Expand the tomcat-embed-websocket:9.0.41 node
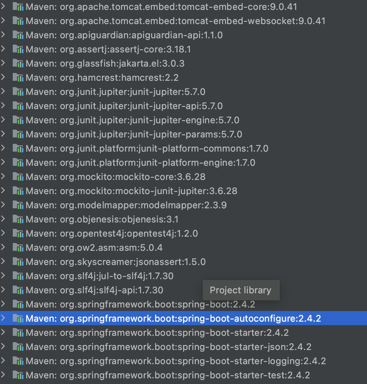Screen dimensions: 367x384 [x=3, y=21]
